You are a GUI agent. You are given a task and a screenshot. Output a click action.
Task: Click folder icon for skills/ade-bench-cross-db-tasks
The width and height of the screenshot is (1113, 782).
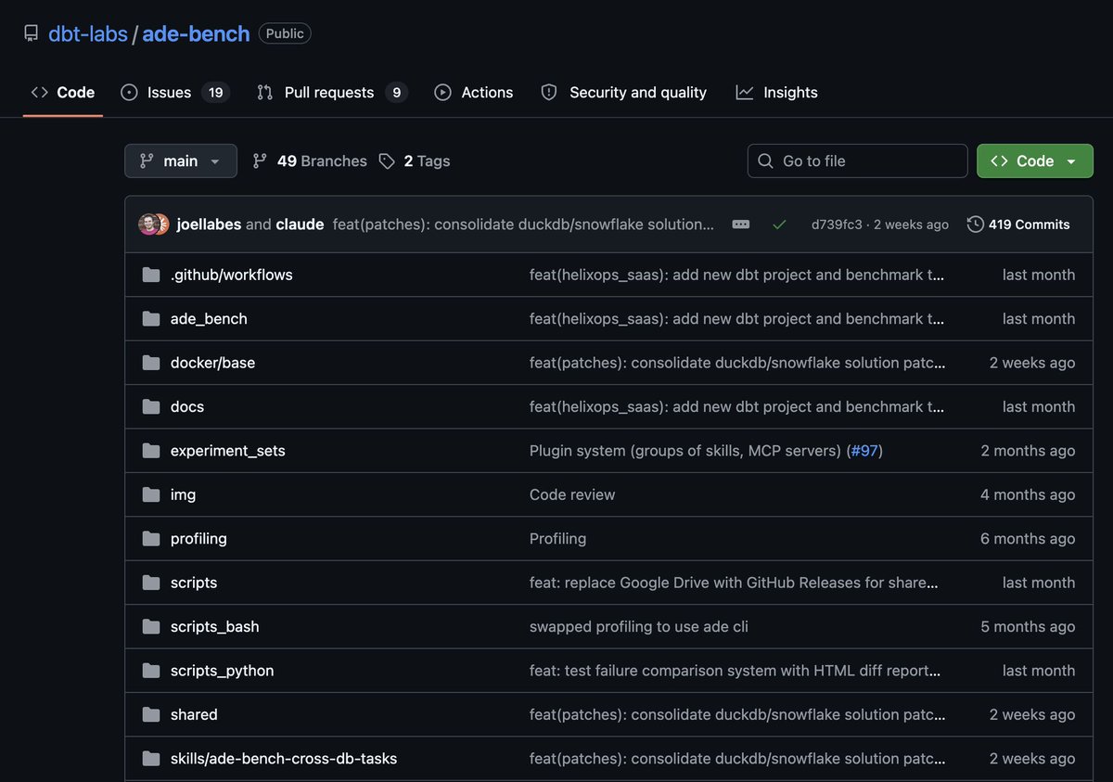151,759
